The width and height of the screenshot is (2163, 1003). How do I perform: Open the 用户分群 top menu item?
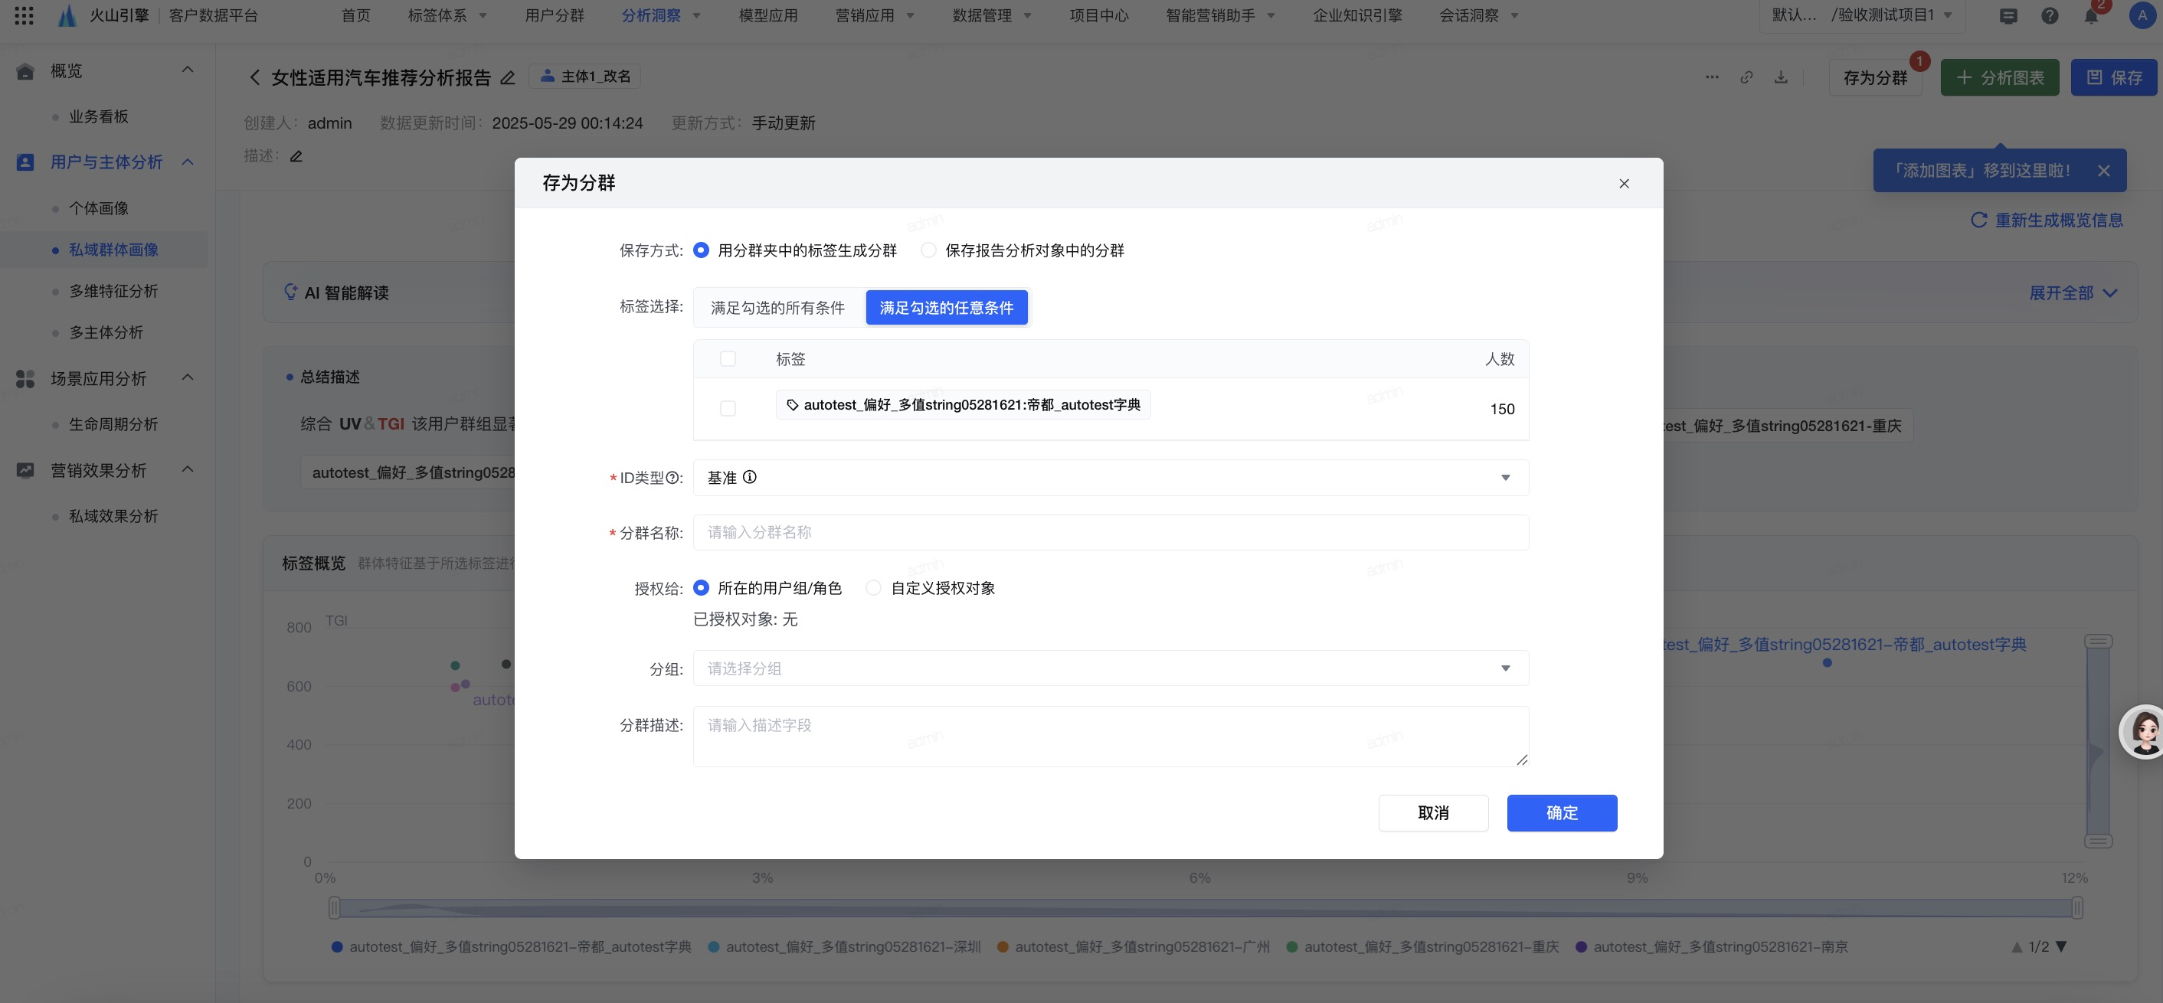coord(555,16)
